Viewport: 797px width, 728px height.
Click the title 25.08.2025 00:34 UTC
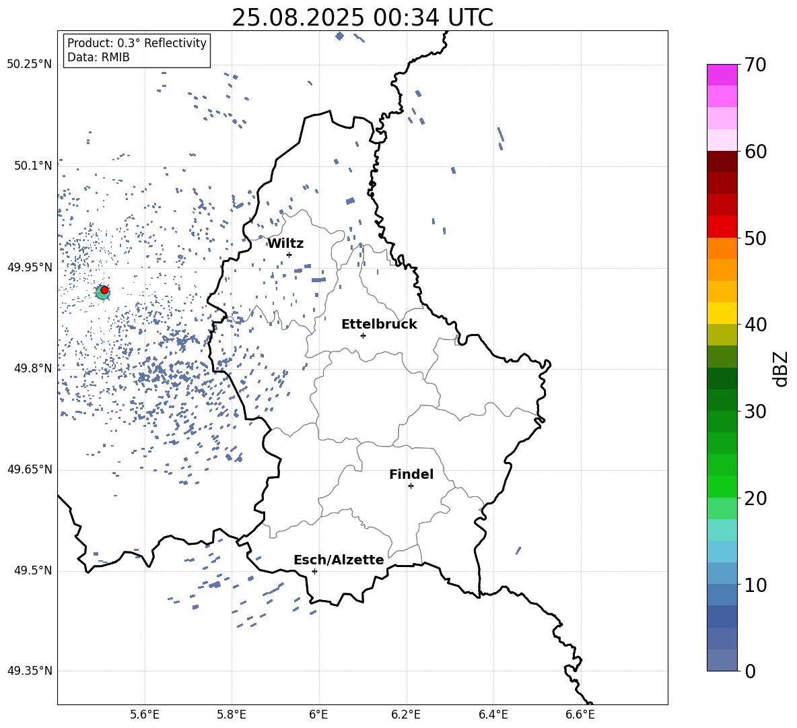pyautogui.click(x=362, y=18)
